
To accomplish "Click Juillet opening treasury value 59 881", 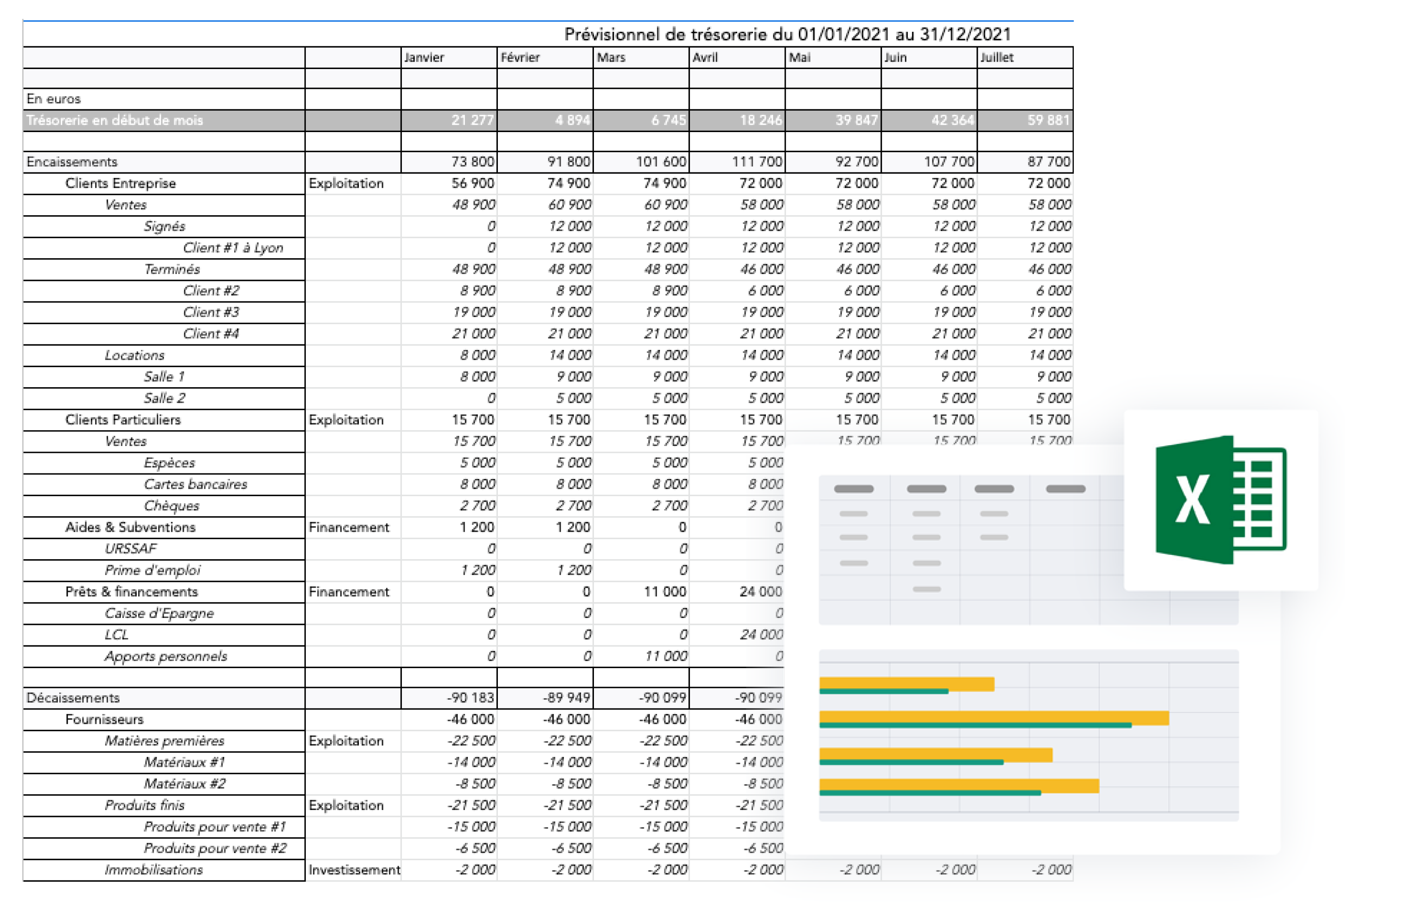I will 1025,120.
